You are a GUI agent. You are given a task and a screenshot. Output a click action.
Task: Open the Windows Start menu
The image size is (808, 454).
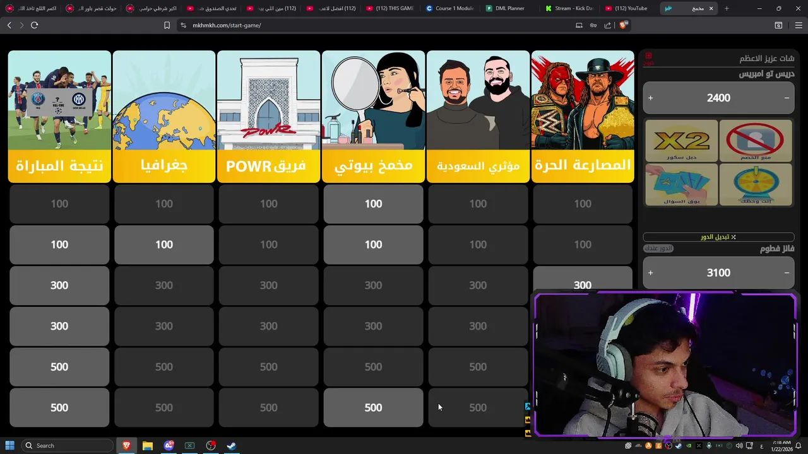click(x=10, y=445)
